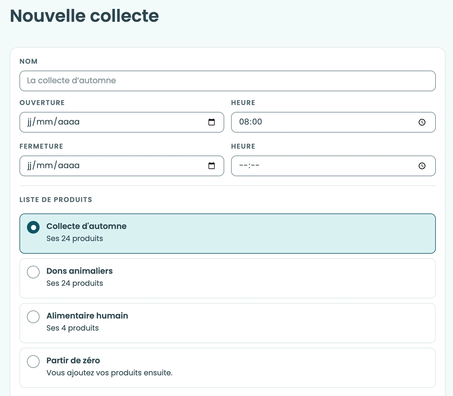Click the 'Collecte d'automne' option title
The width and height of the screenshot is (453, 396).
click(86, 226)
